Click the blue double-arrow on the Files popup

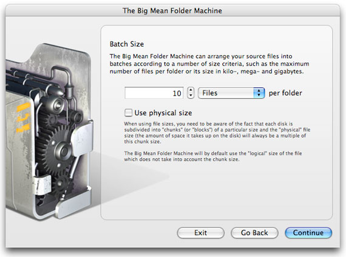pyautogui.click(x=259, y=93)
